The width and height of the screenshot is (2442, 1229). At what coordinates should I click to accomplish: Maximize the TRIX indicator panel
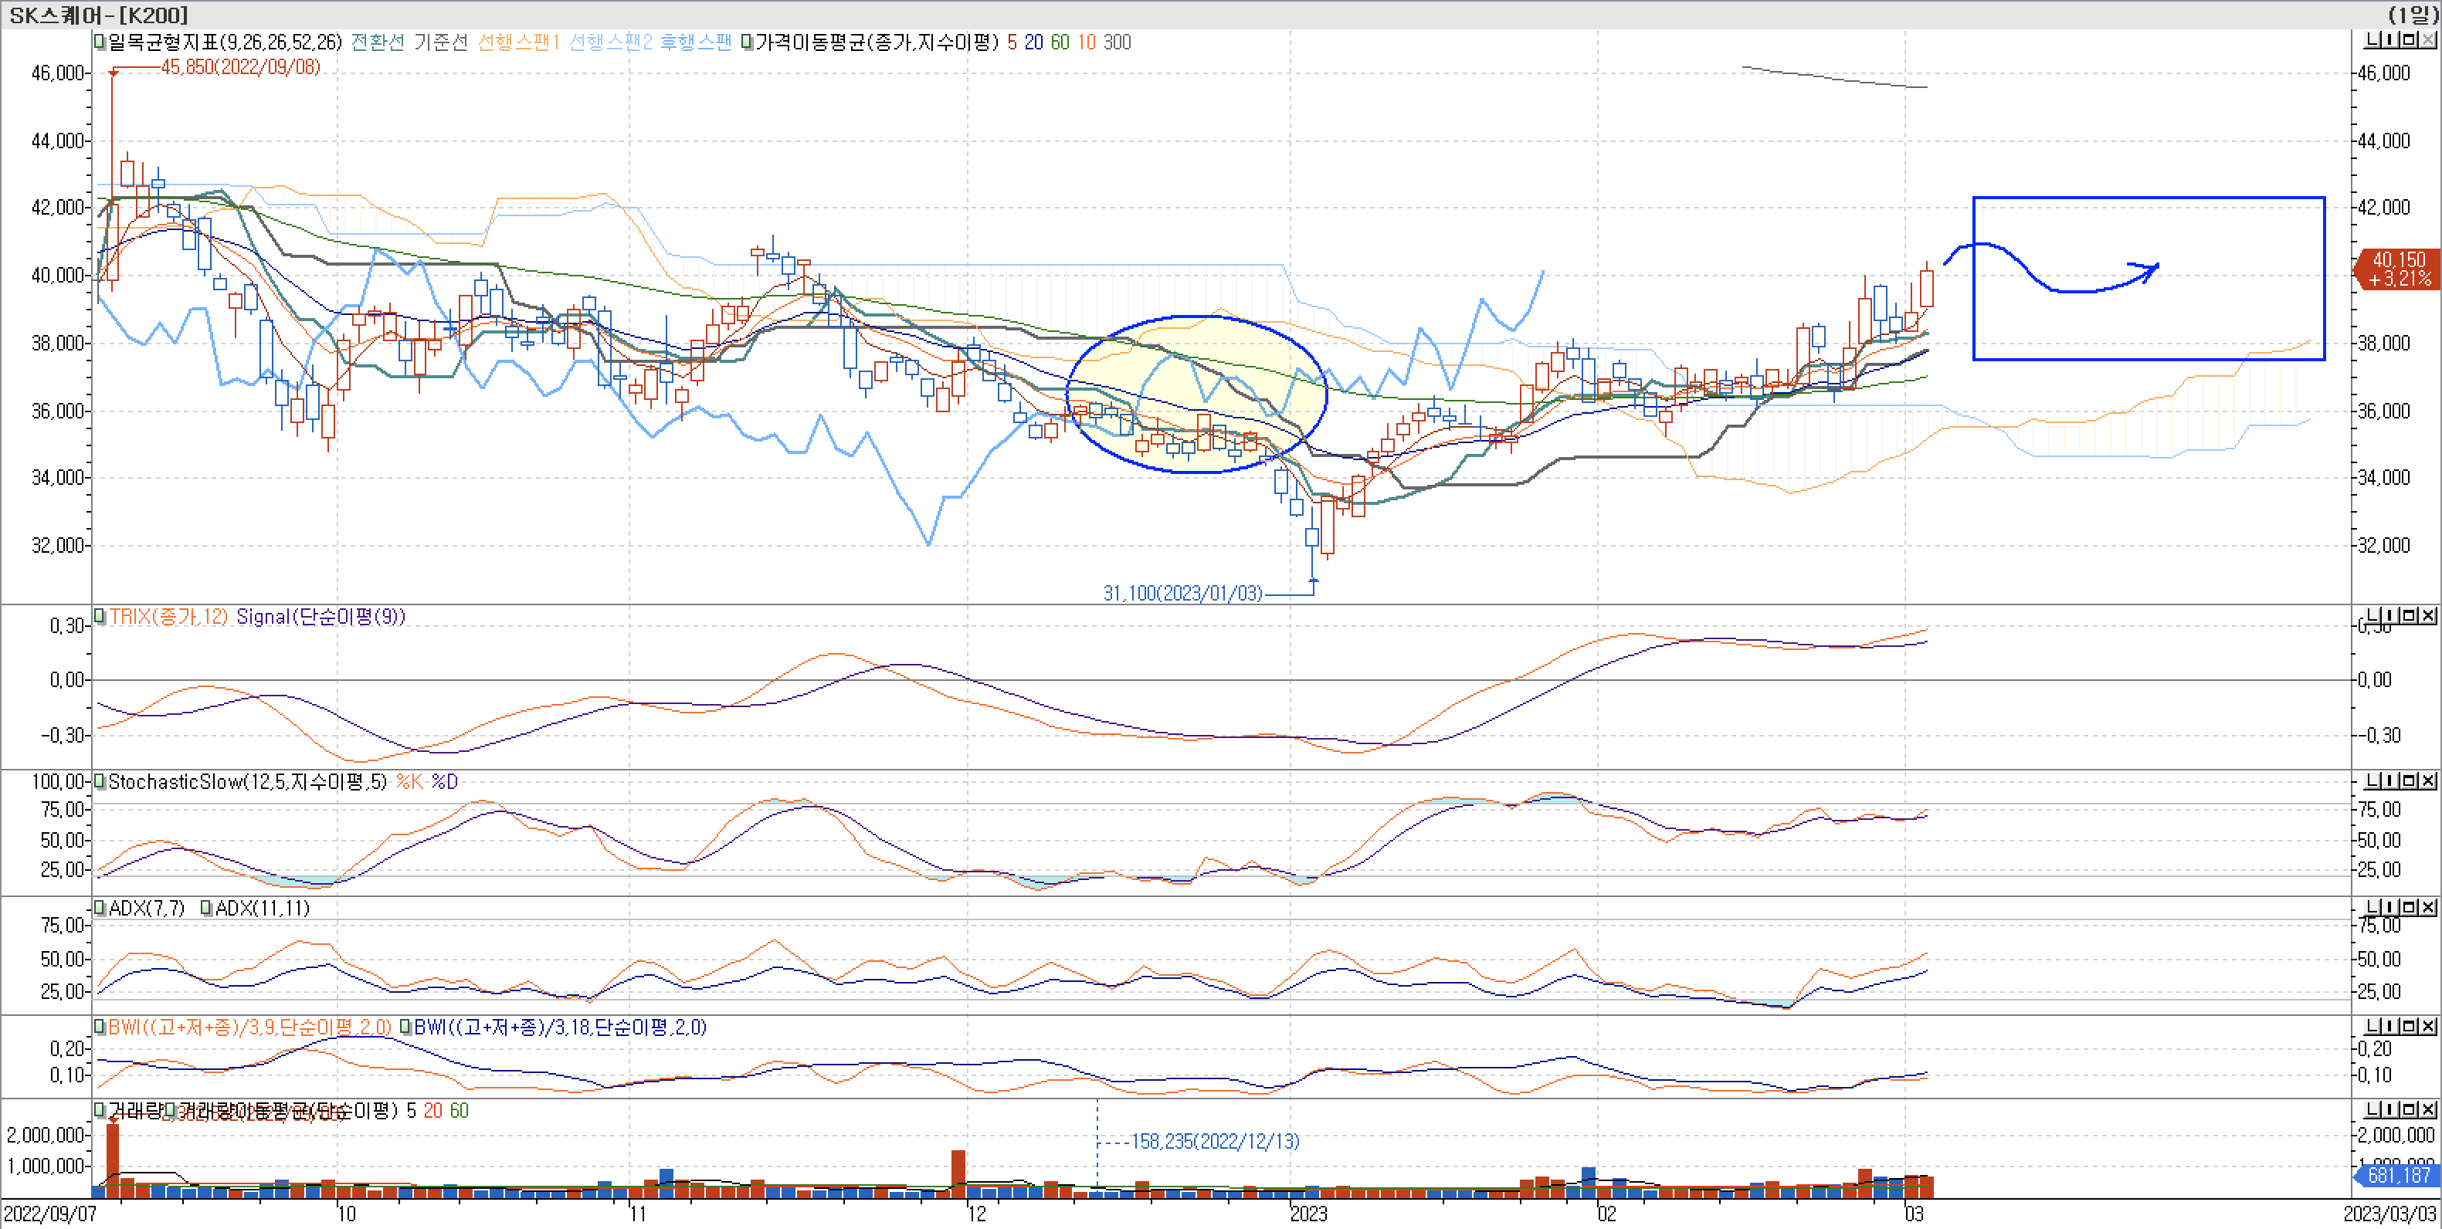coord(2409,616)
